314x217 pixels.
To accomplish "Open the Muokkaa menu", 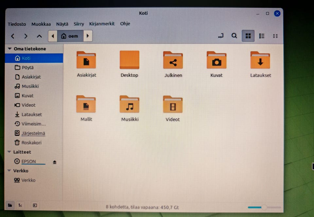I will [41, 24].
